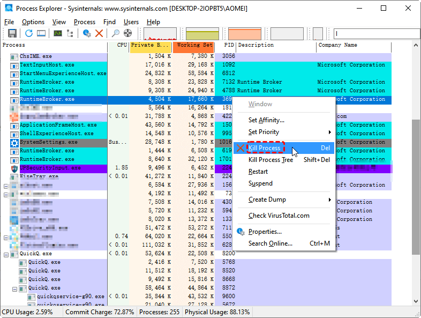Click the StartMenuExperienceHost.exe process icon
The height and width of the screenshot is (318, 421).
pyautogui.click(x=14, y=74)
